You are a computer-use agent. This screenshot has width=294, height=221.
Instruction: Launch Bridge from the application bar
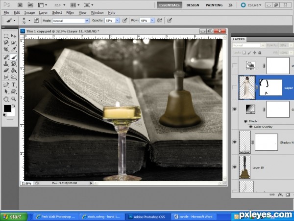click(x=20, y=5)
